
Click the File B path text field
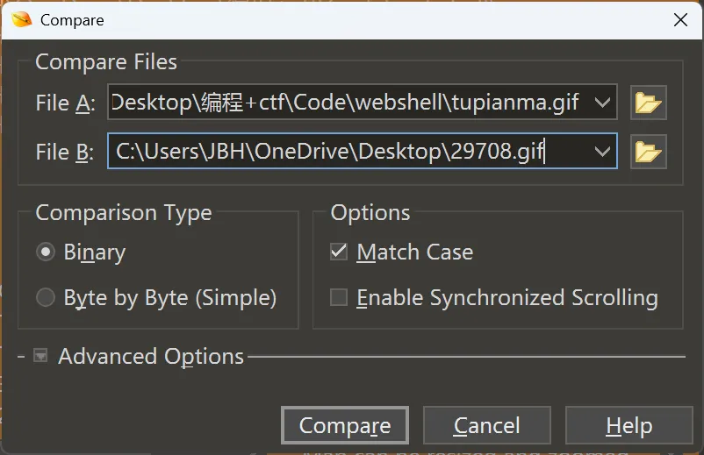point(347,152)
